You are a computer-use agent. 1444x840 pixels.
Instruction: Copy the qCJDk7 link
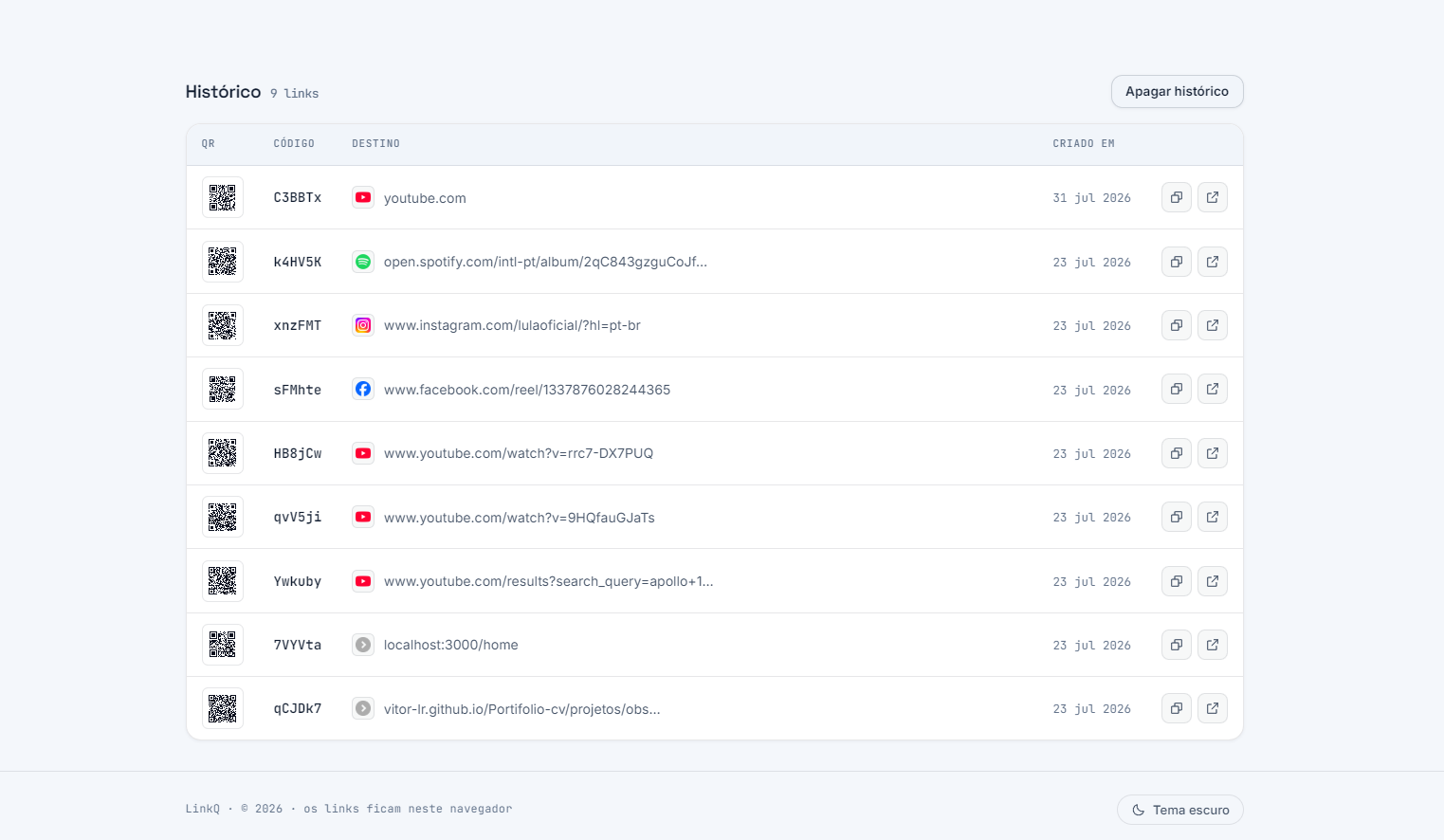click(1176, 708)
